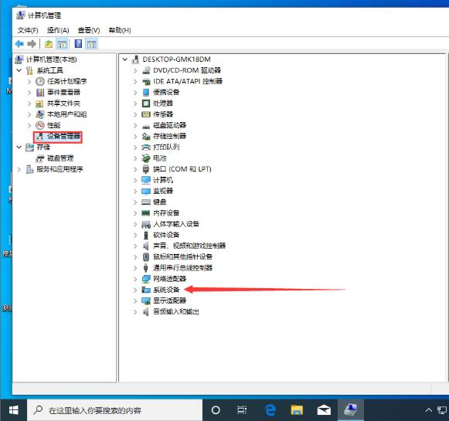
Task: Open File Explorer from the taskbar
Action: 297,410
